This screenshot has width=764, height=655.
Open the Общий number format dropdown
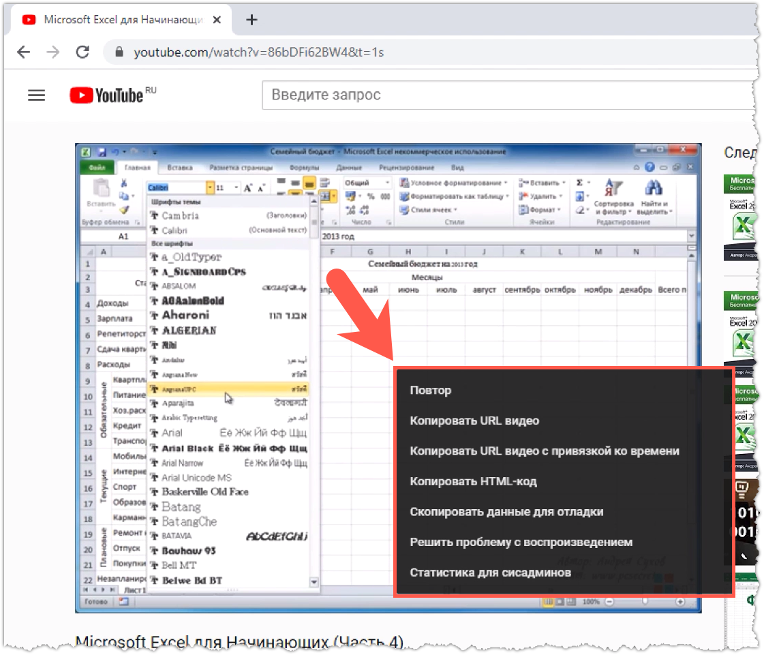[x=388, y=183]
